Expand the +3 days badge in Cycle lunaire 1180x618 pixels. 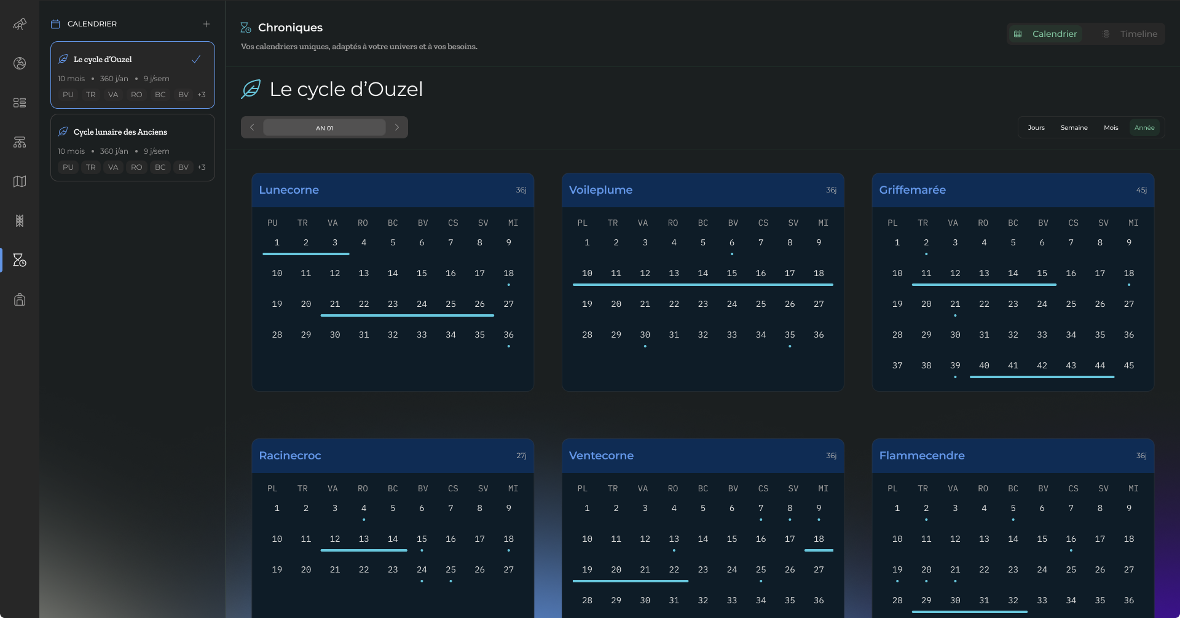(x=202, y=167)
